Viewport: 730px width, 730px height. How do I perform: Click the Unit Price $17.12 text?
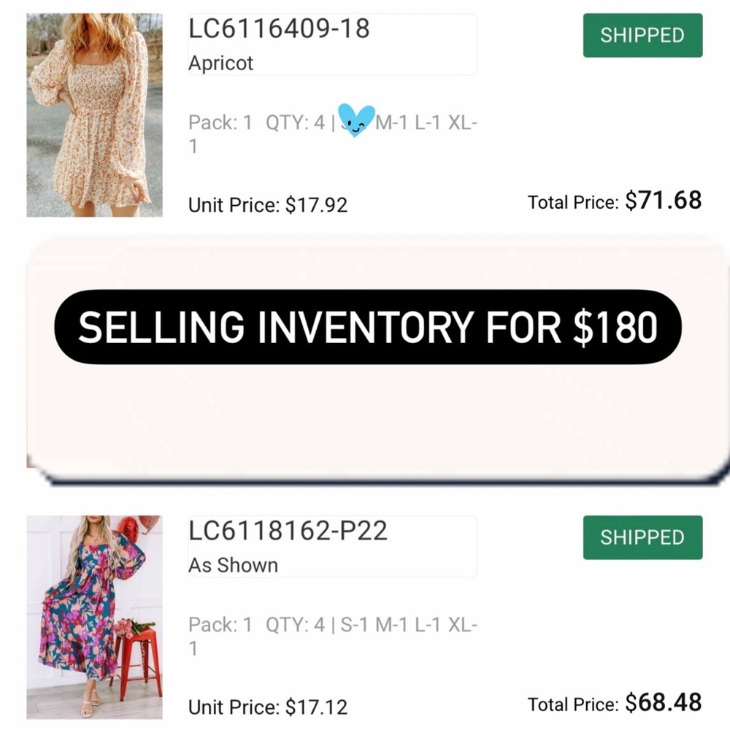click(267, 707)
